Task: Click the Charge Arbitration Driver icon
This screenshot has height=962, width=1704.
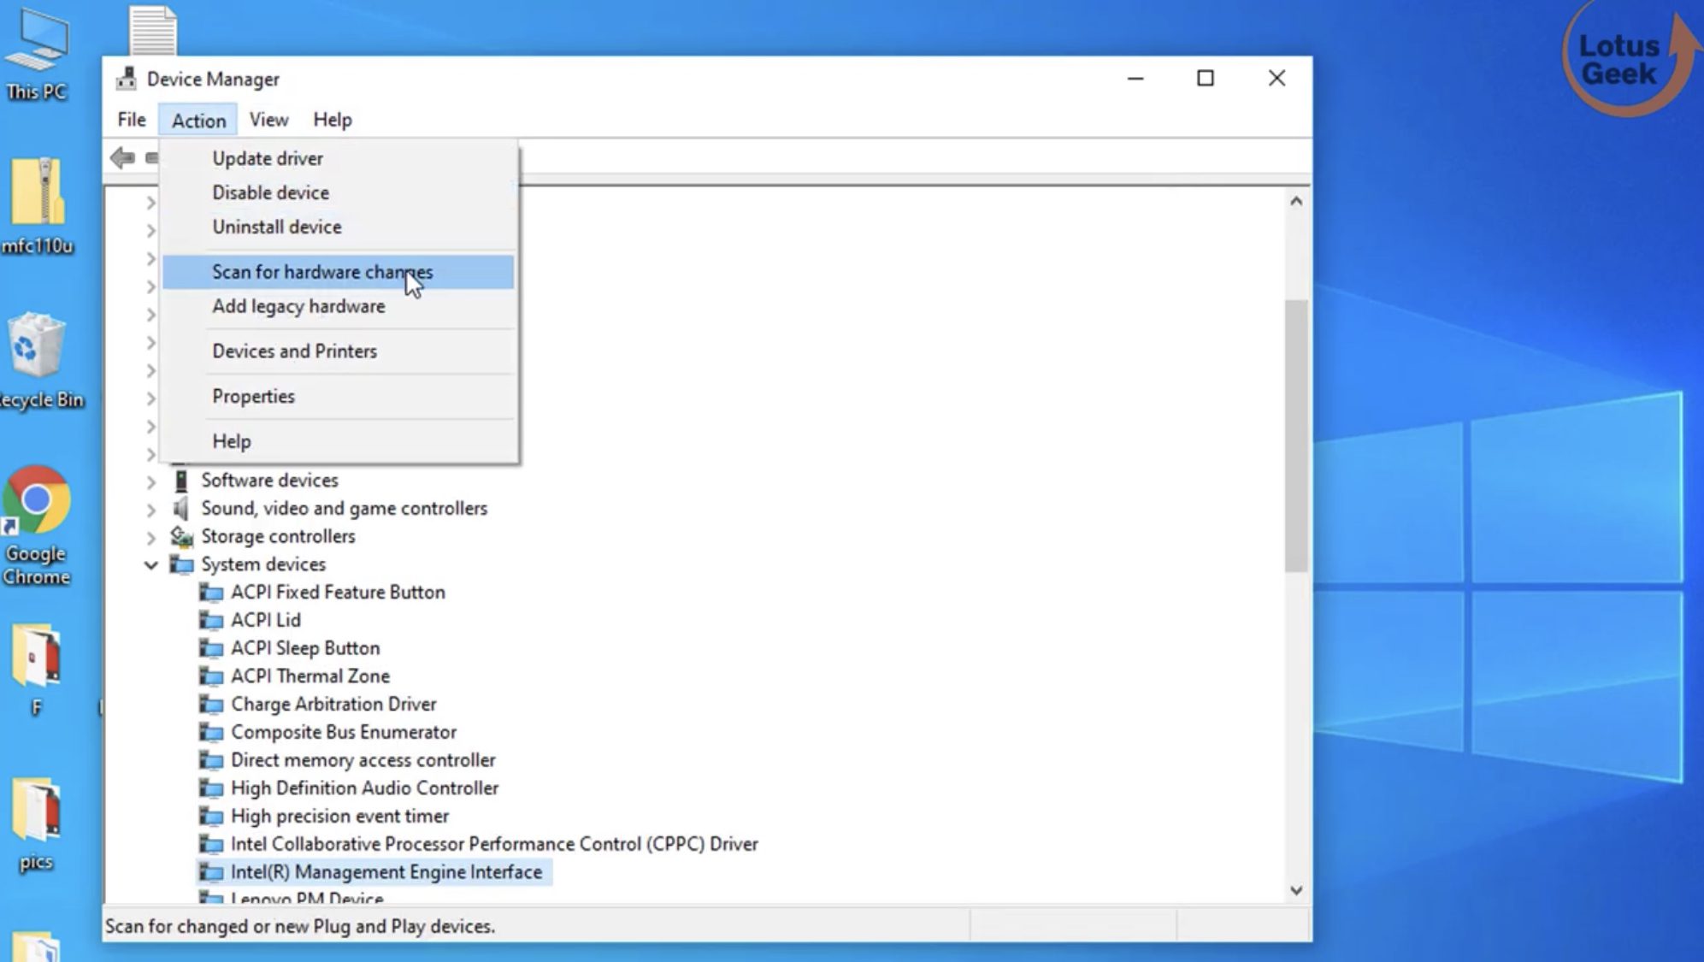Action: pos(212,704)
